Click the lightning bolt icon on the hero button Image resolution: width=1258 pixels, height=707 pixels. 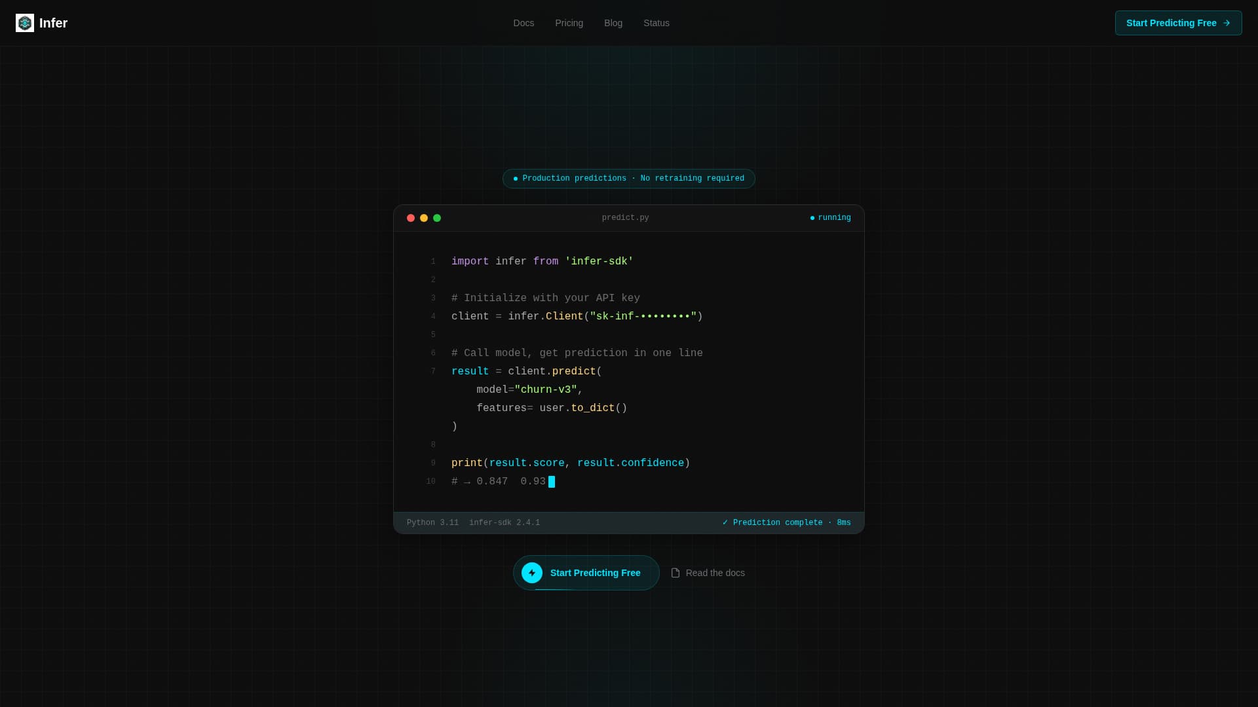pos(532,573)
